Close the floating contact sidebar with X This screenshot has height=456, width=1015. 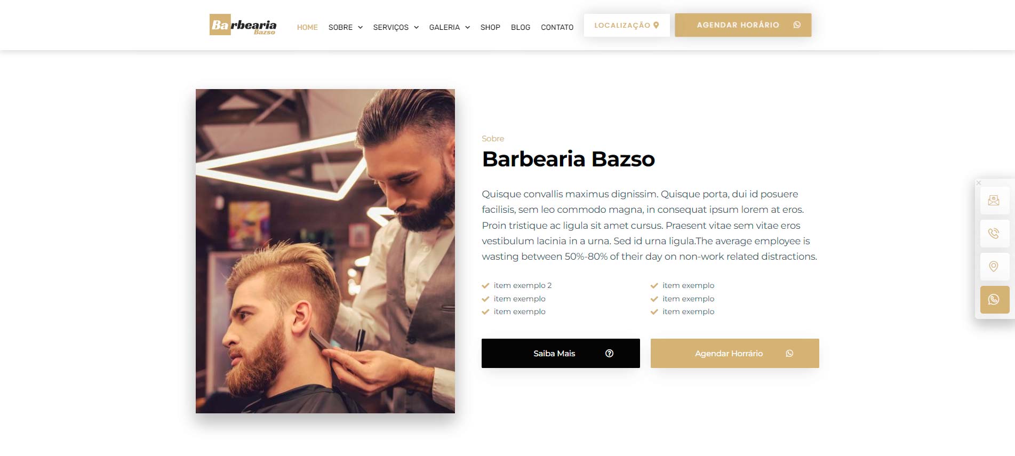coord(979,183)
